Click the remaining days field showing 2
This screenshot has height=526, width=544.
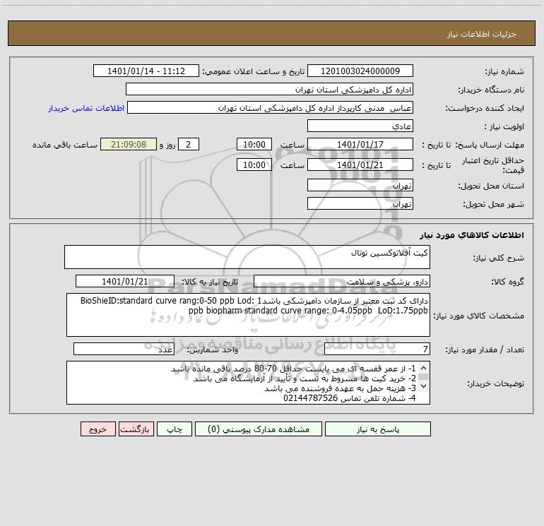point(189,145)
